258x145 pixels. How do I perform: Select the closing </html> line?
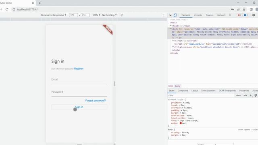coord(174,53)
